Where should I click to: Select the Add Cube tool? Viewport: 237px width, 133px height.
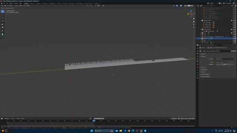click(x=3, y=37)
